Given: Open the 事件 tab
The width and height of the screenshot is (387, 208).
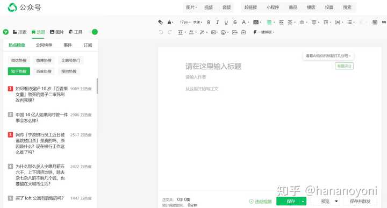Looking at the screenshot, I should click(68, 45).
